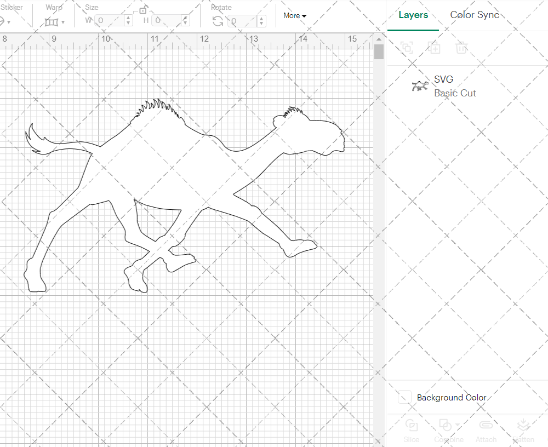
Task: Toggle the size aspect ratio lock
Action: pos(143,10)
